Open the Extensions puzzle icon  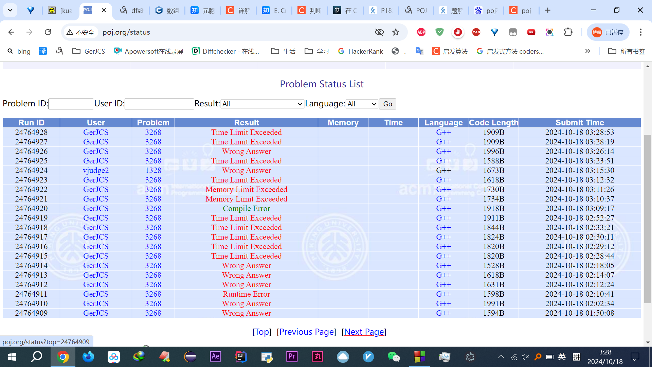tap(568, 32)
